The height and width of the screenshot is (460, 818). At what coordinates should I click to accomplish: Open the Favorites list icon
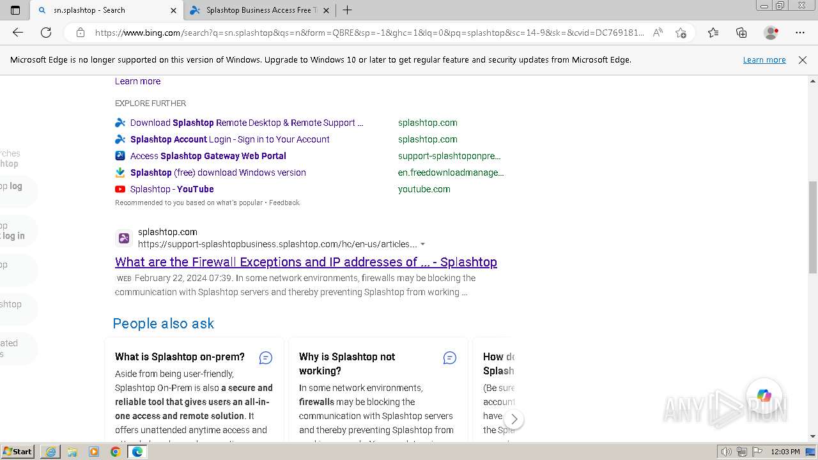coord(713,33)
